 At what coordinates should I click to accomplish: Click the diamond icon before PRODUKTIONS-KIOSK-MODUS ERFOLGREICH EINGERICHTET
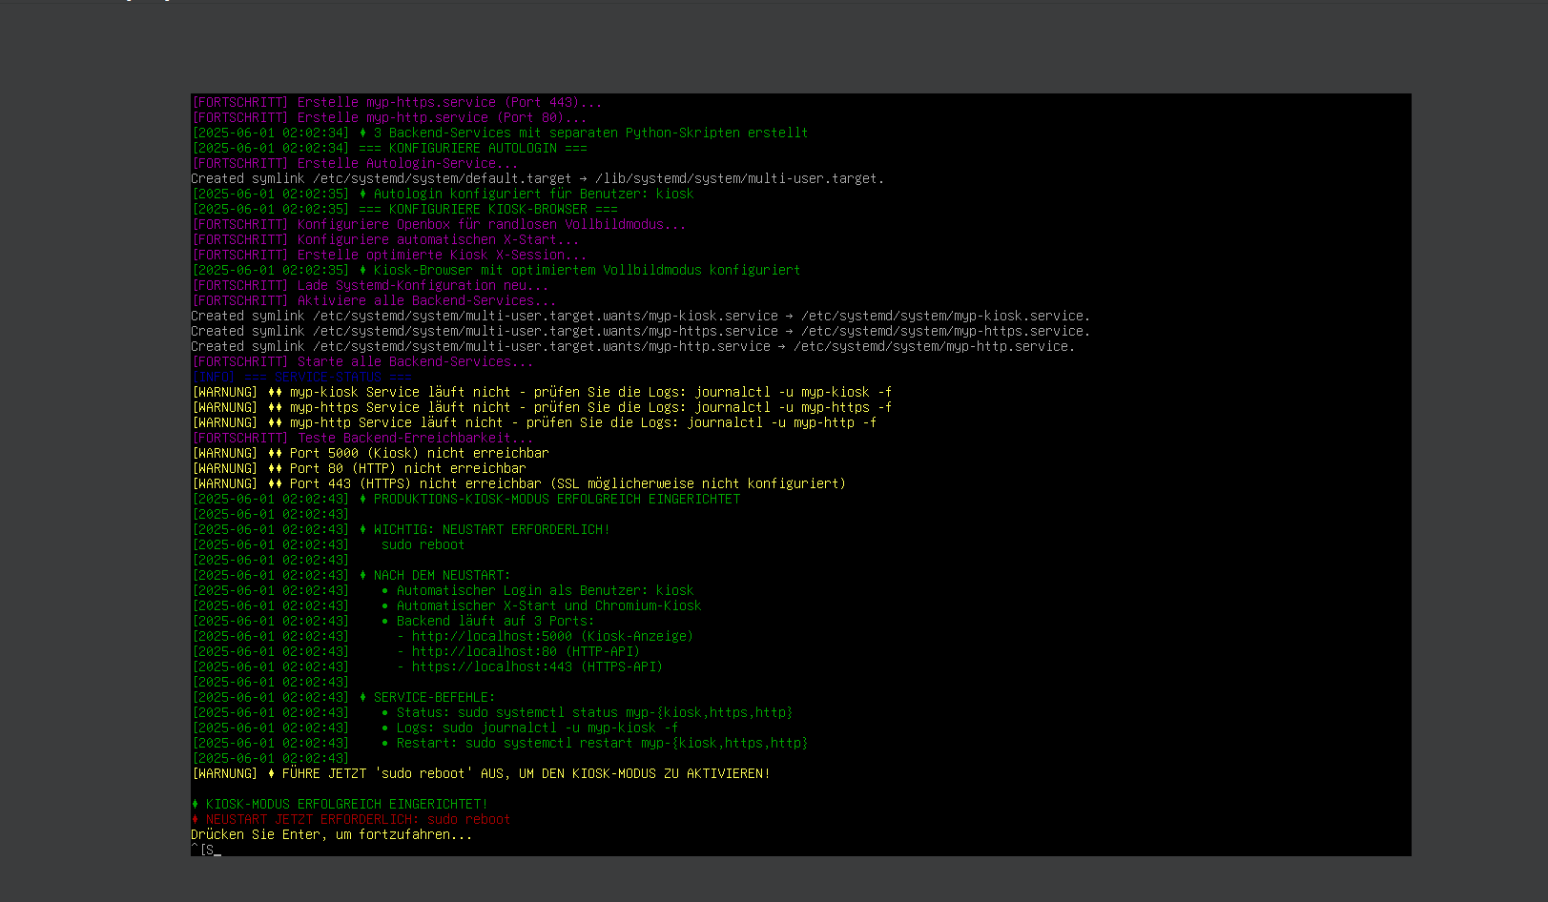362,499
